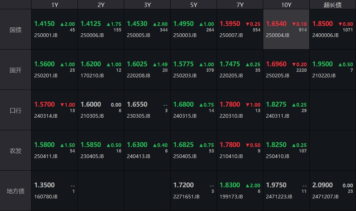Choose the 农发 row label
Viewport: 356px width, 211px height.
point(16,151)
